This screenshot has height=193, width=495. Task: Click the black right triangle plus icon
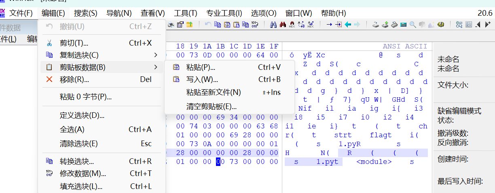[487, 25]
